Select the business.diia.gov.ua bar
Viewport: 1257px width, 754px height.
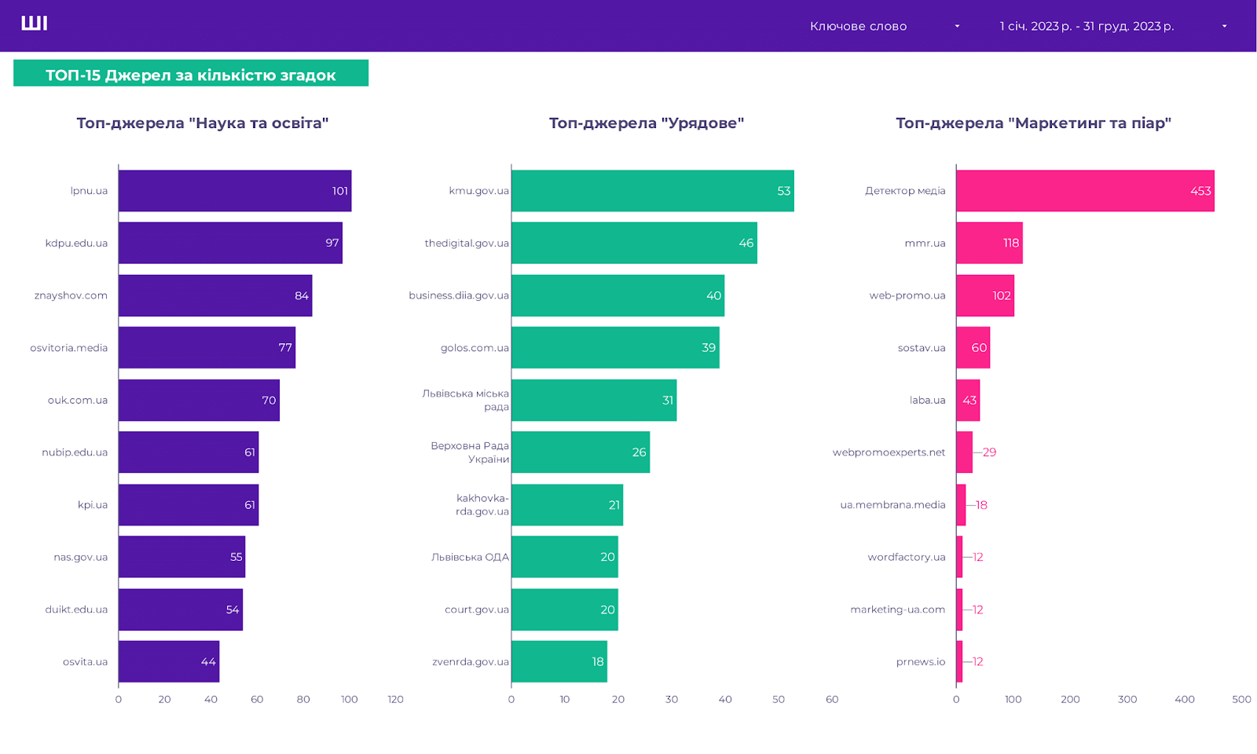(x=618, y=295)
